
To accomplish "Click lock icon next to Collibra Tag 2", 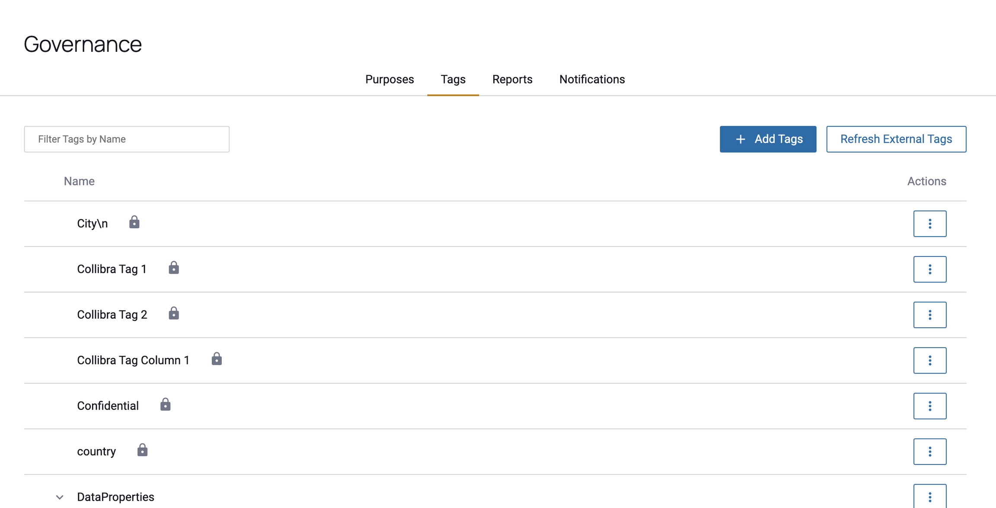I will tap(174, 313).
